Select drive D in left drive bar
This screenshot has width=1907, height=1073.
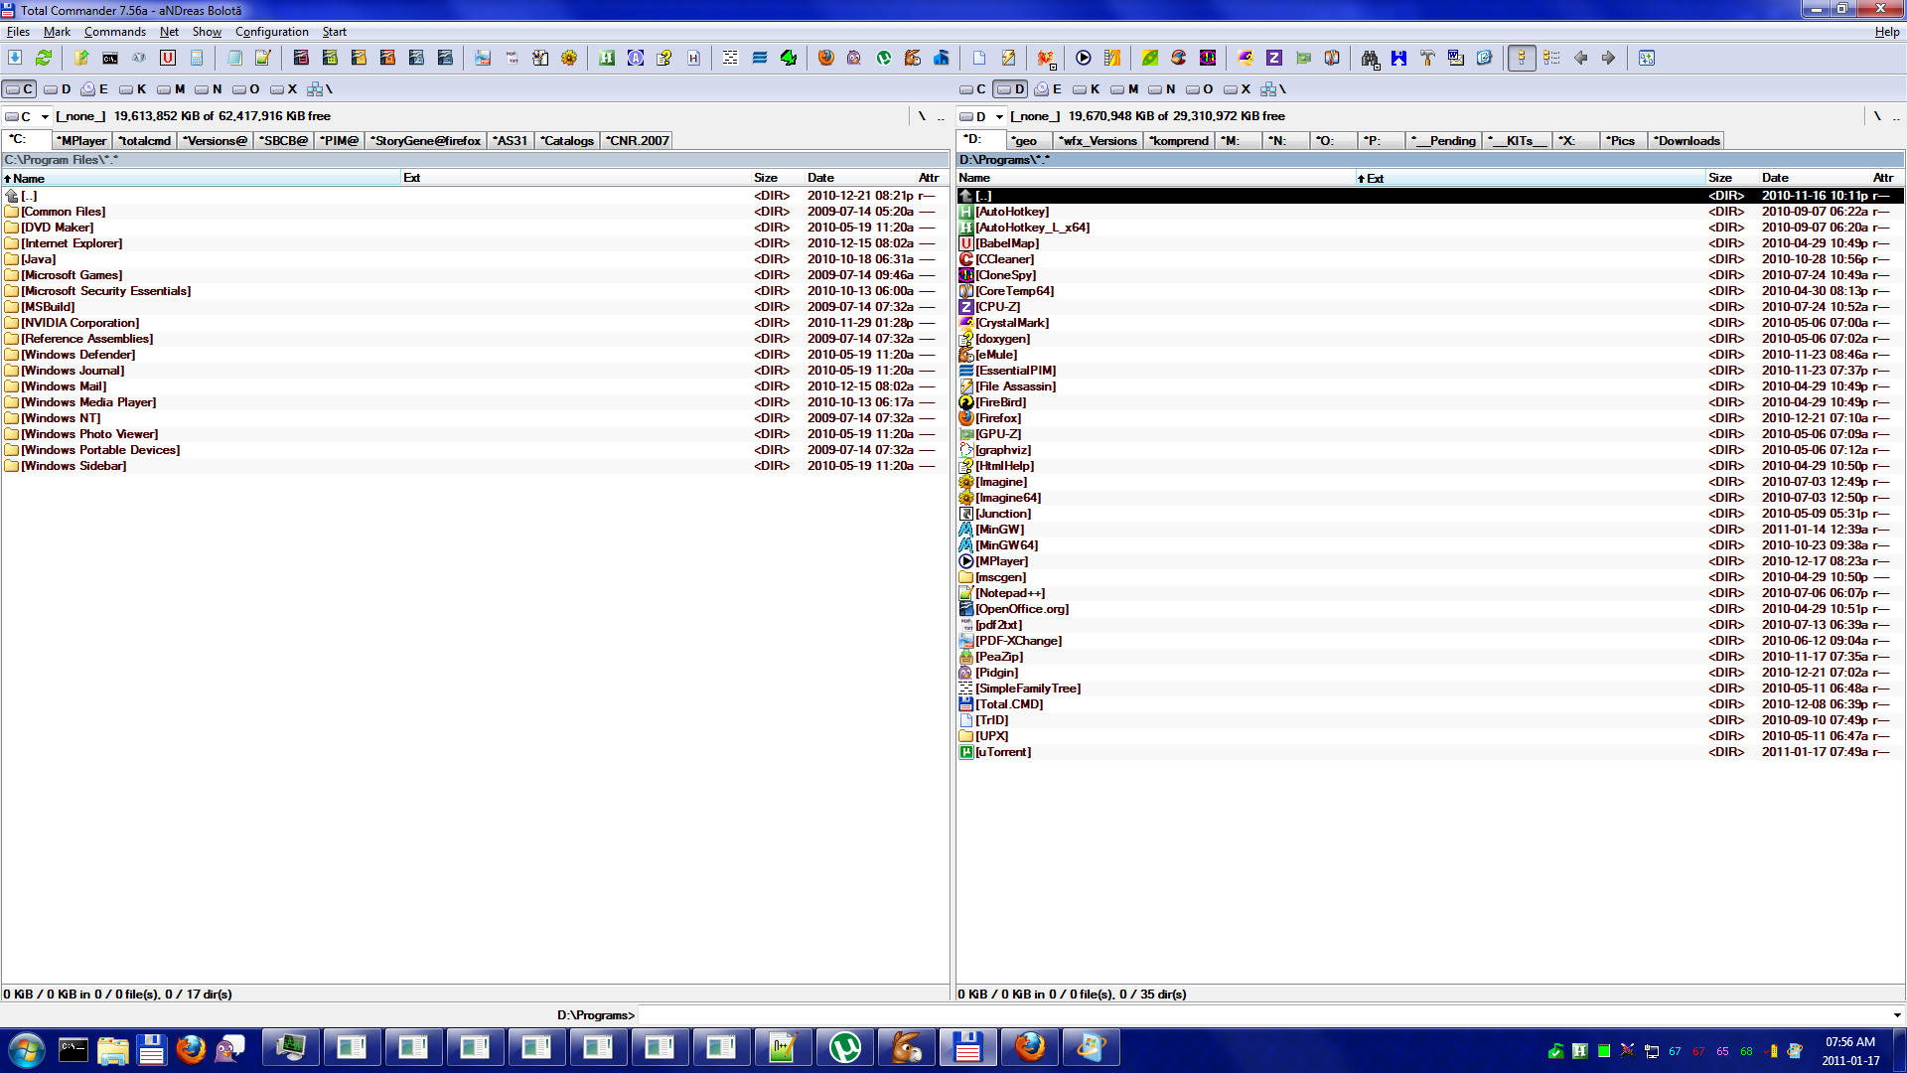58,89
